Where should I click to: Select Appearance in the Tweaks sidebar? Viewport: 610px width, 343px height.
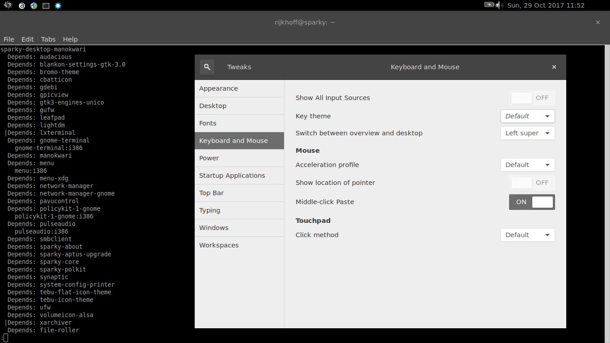click(239, 88)
